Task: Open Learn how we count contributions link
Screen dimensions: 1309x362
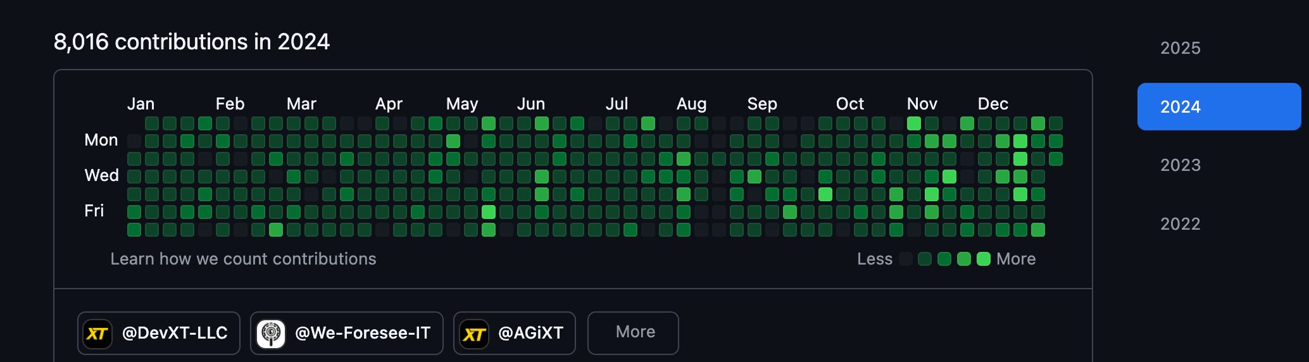Action: (x=243, y=259)
